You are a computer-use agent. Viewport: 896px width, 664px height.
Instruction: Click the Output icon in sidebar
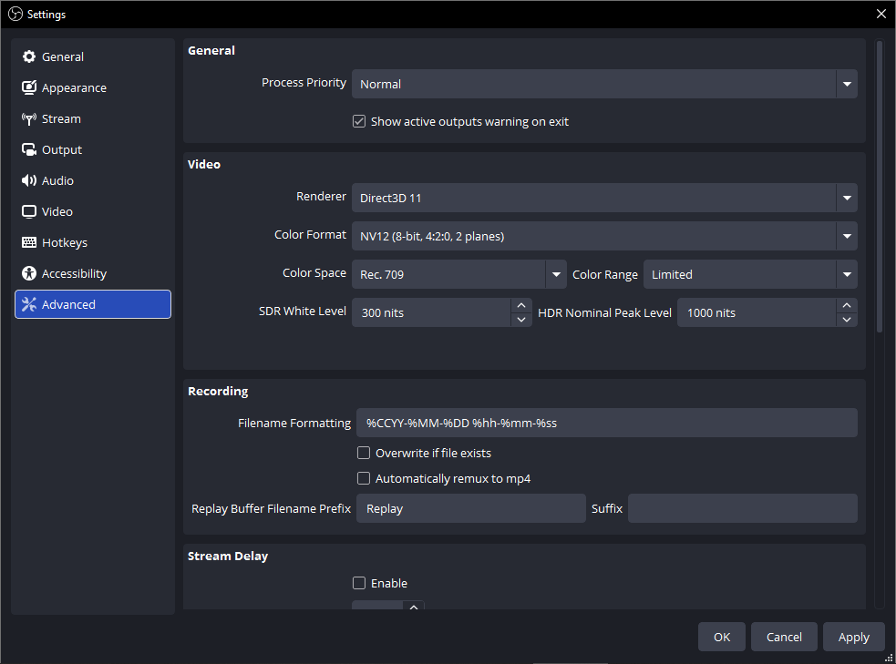point(29,150)
